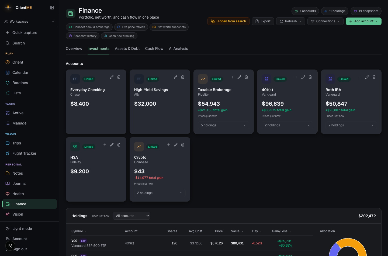388x256 pixels.
Task: Delete the 401(k) account
Action: pos(310,77)
